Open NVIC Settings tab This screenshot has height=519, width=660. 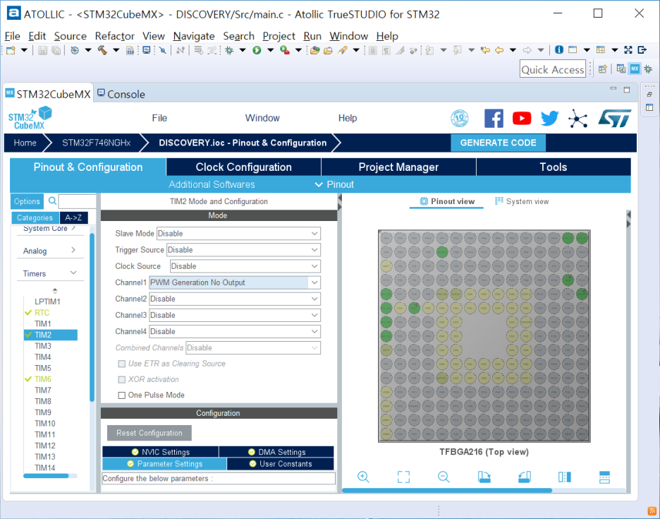(160, 452)
